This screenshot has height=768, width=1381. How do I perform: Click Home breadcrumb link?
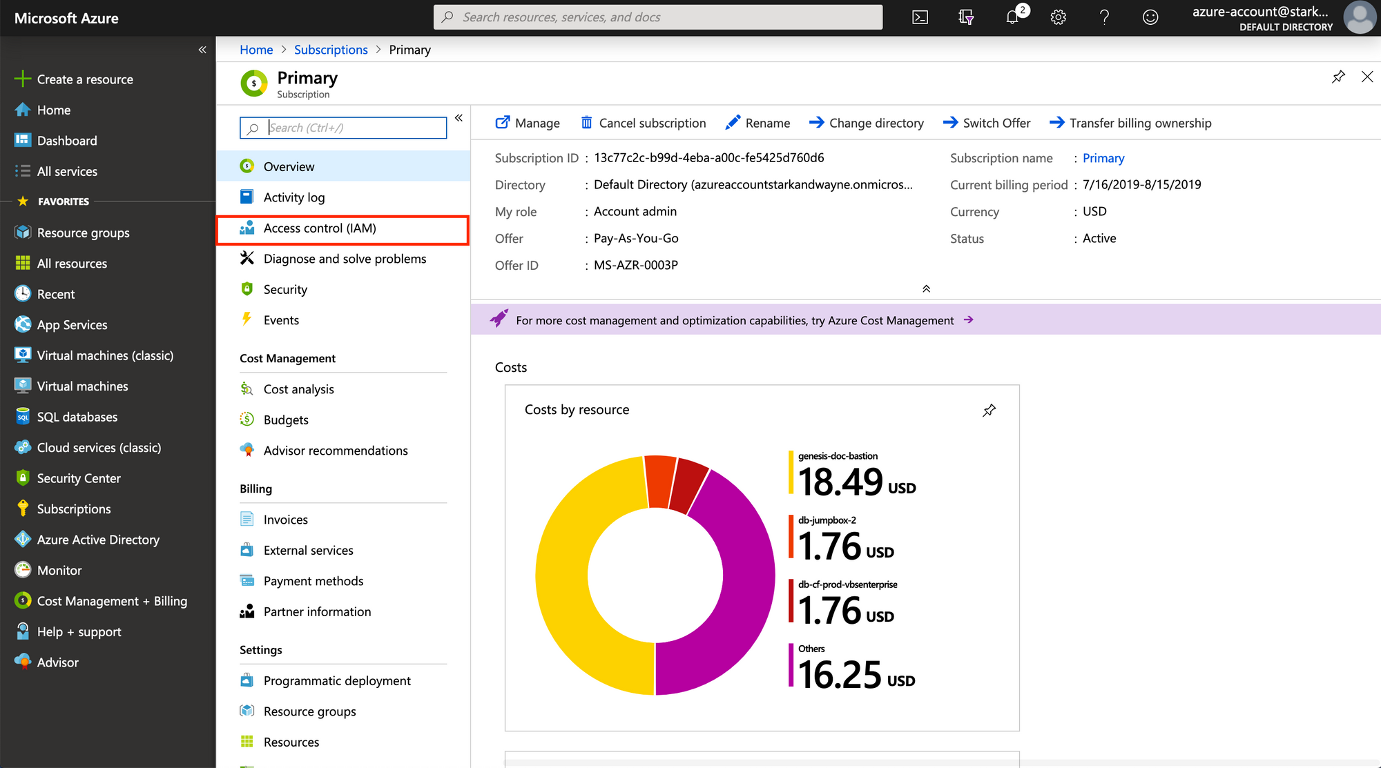point(256,50)
